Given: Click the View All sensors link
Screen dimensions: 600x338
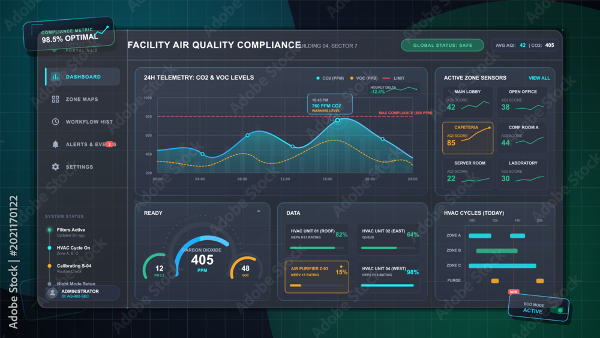Looking at the screenshot, I should (539, 78).
